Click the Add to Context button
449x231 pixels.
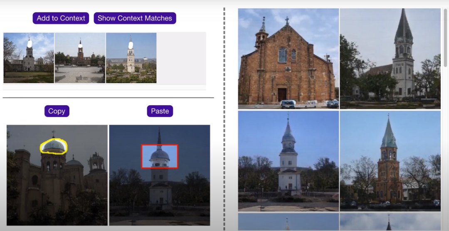[x=61, y=18]
